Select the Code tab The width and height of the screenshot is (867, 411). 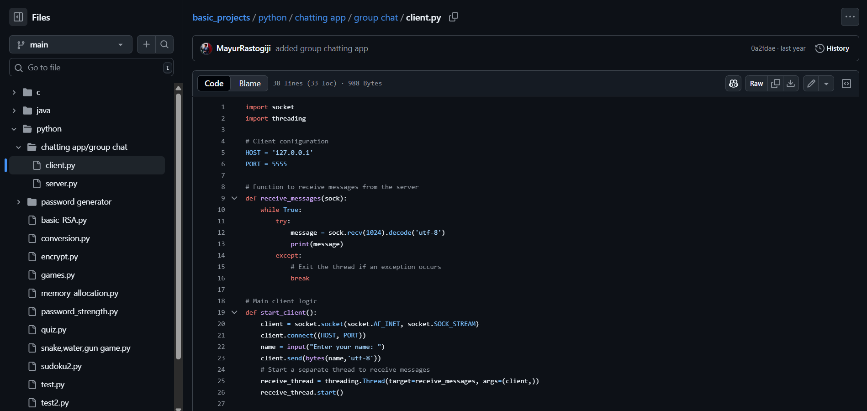tap(214, 84)
